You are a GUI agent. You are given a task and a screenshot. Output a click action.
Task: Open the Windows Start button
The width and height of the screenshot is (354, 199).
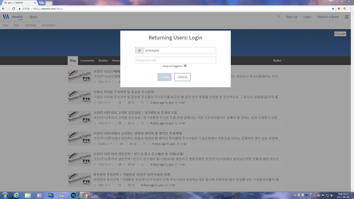[x=5, y=195]
